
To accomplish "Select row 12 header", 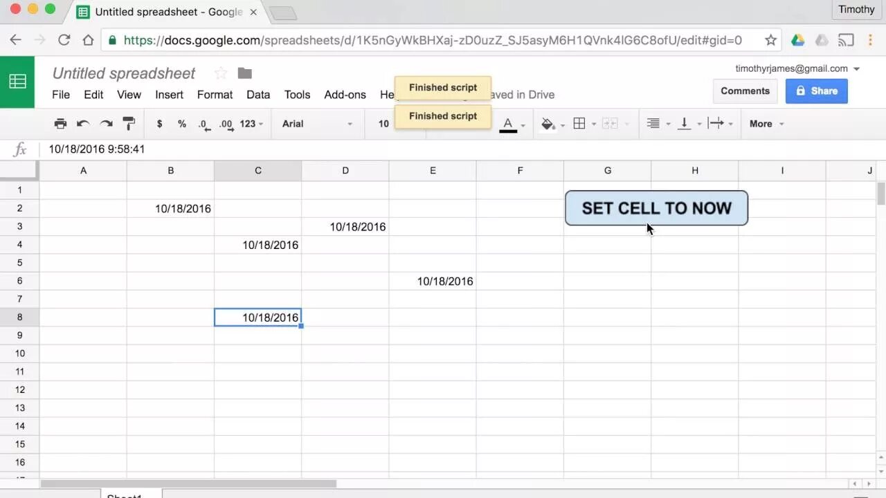I will (19, 389).
